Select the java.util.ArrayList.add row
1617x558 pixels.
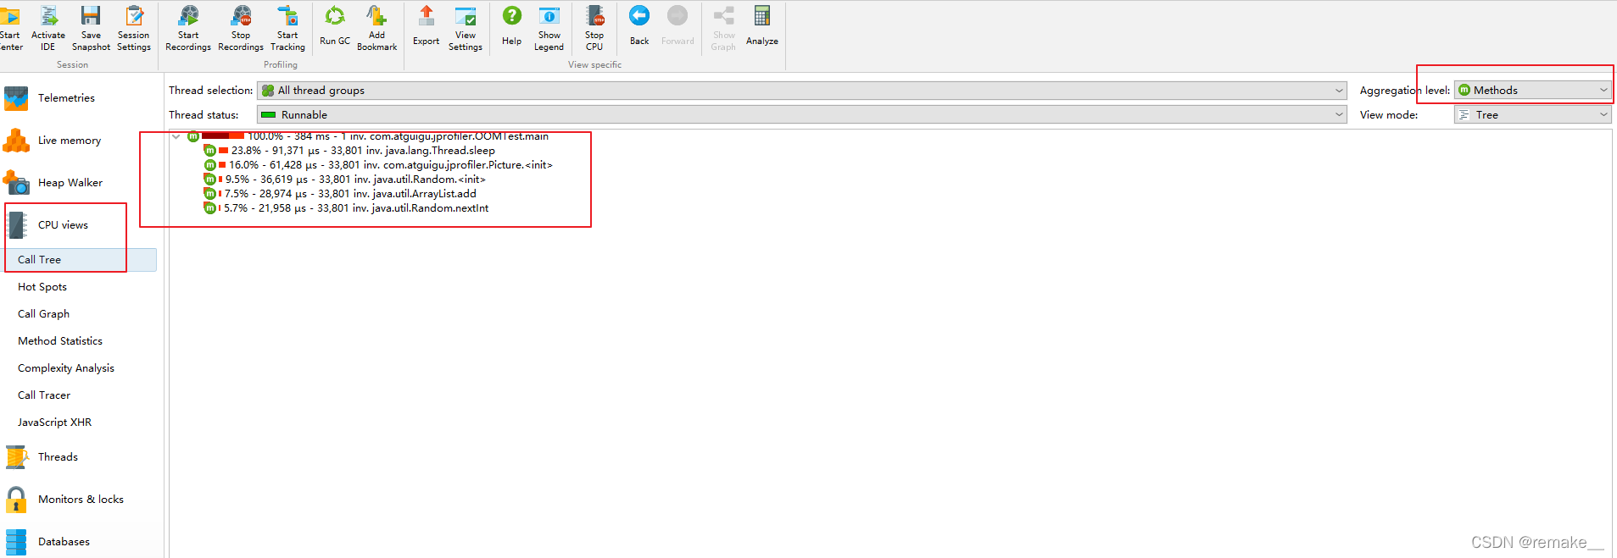pos(340,194)
